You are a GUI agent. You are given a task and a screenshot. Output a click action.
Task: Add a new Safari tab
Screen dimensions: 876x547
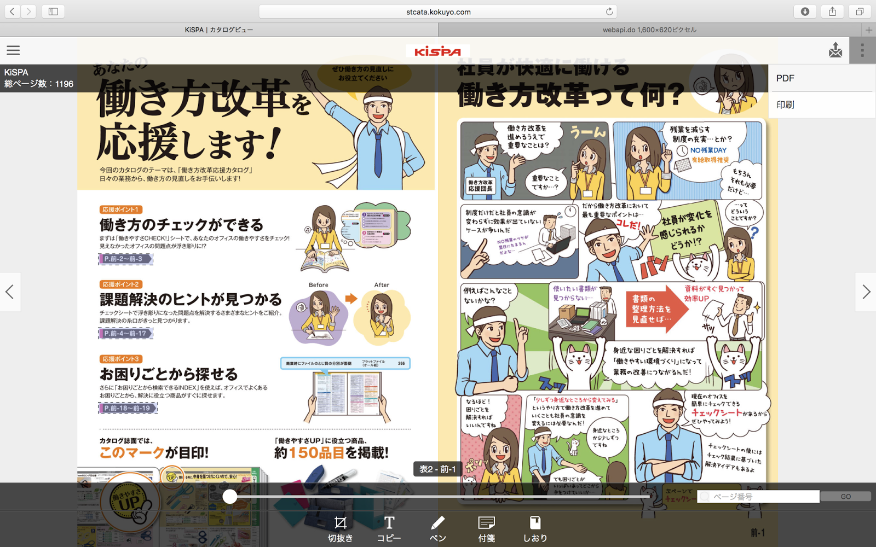tap(869, 30)
